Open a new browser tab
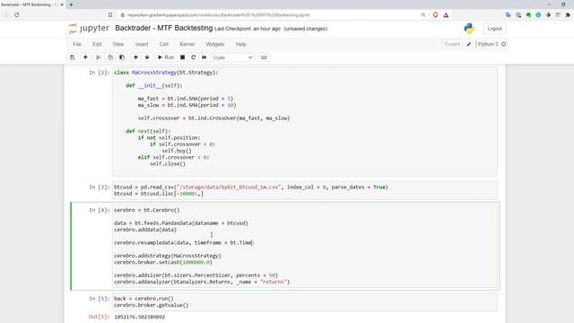 [71, 4]
